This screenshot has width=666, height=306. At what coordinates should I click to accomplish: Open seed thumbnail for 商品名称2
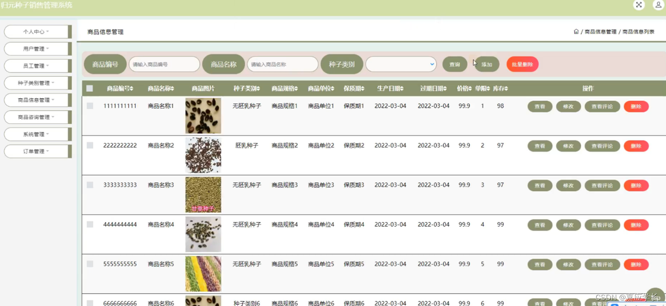tap(203, 155)
